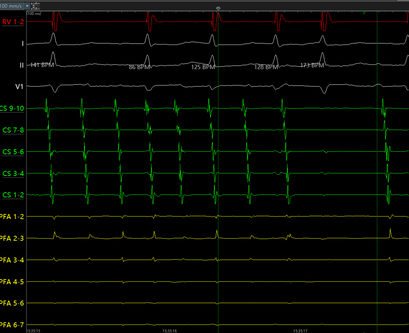Open the 100 mm/s sweep speed dropdown
This screenshot has width=409, height=333.
coord(27,6)
